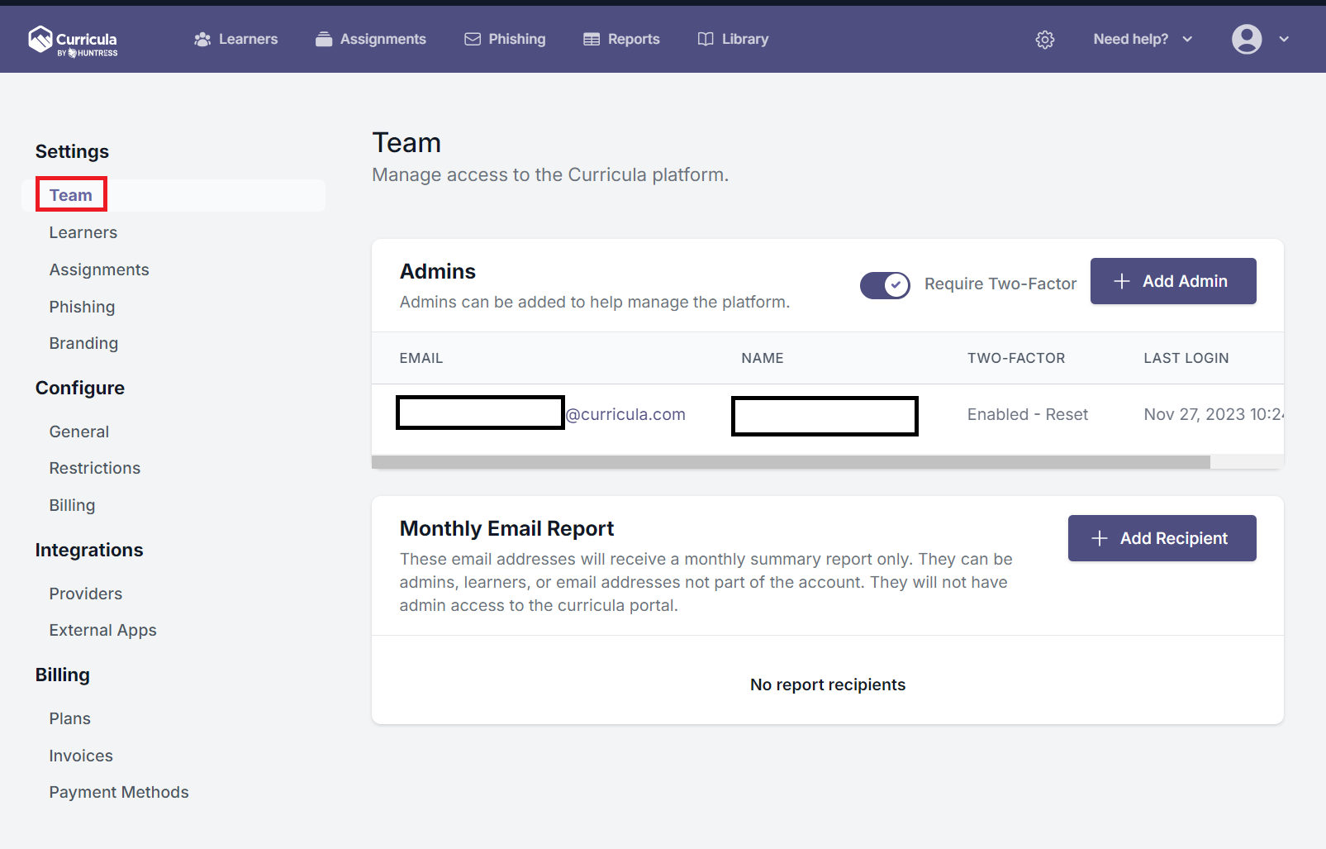Open Billing under the Configure section

[72, 505]
